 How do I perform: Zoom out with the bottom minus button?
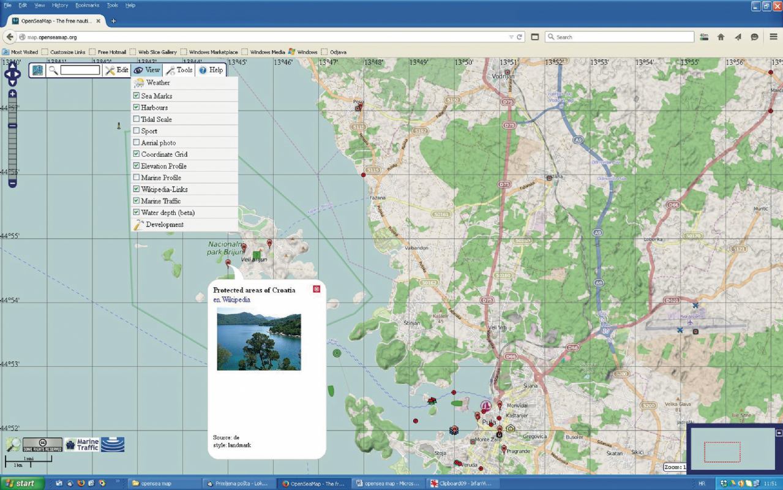(x=12, y=183)
